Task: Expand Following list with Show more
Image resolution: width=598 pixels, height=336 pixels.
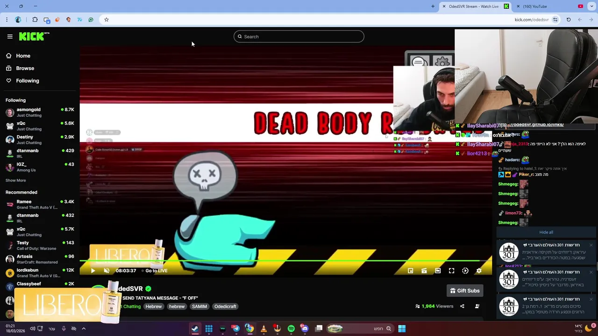Action: click(15, 180)
